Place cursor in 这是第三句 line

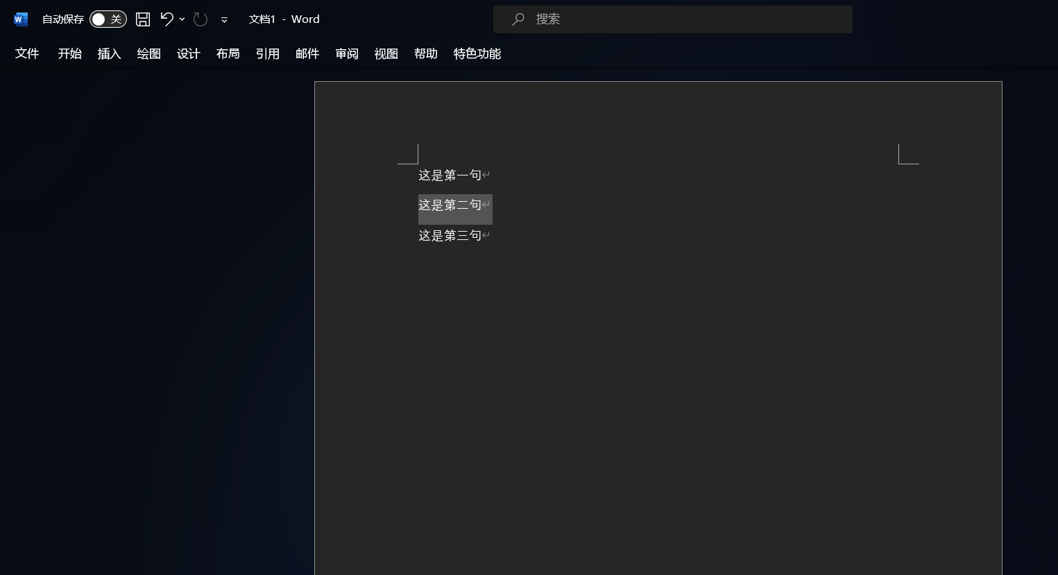pyautogui.click(x=450, y=236)
